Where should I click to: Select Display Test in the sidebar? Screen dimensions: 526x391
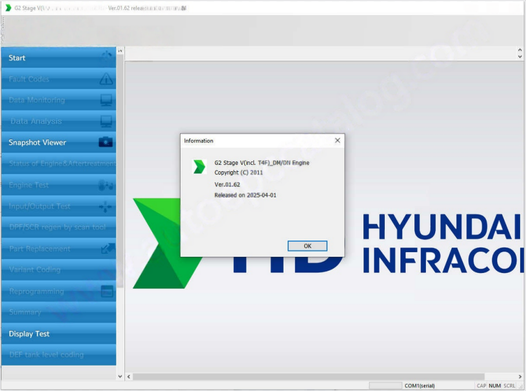(x=29, y=334)
